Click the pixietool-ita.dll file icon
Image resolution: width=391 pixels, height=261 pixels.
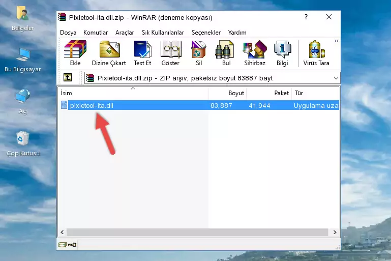pyautogui.click(x=64, y=105)
